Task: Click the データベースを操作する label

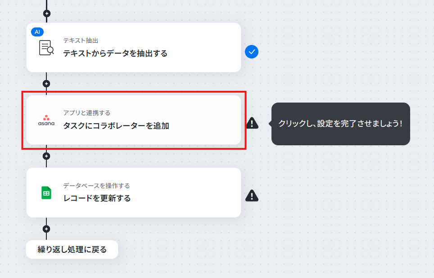Action: click(x=96, y=186)
